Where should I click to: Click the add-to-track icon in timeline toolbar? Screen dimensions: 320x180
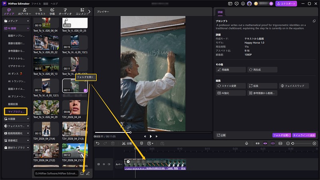[x=162, y=144]
